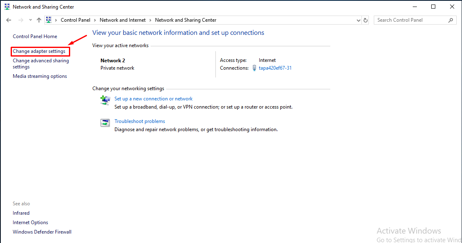Maximize the Network and Sharing Center window
Screen dimensions: 462x243
(433, 7)
